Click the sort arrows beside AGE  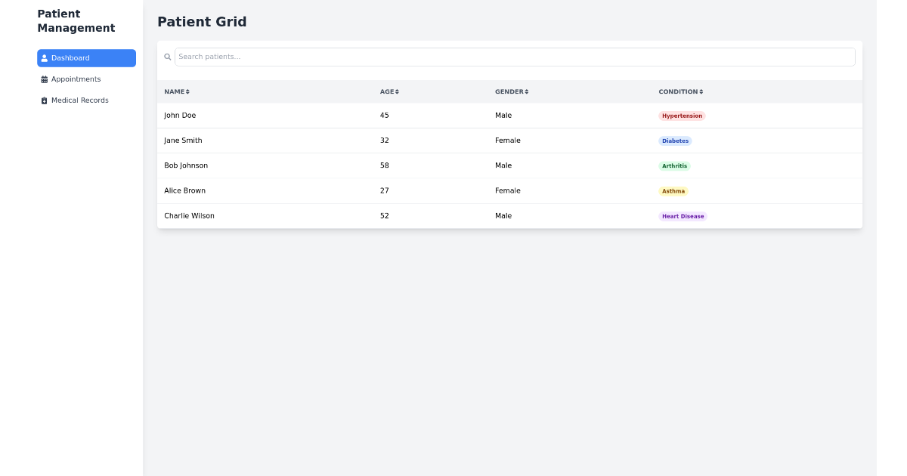pyautogui.click(x=398, y=91)
